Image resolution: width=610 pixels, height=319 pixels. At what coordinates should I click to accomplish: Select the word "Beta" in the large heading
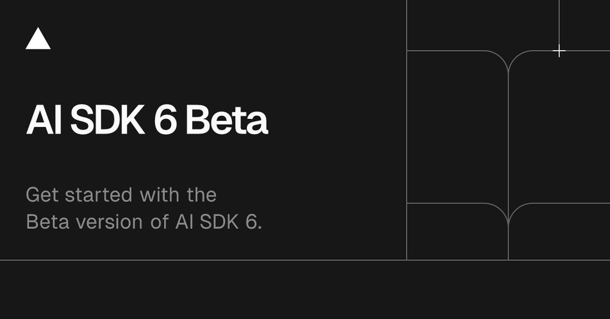(227, 120)
